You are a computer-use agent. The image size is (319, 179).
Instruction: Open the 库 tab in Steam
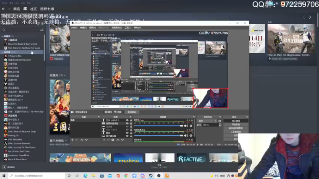[x=25, y=9]
